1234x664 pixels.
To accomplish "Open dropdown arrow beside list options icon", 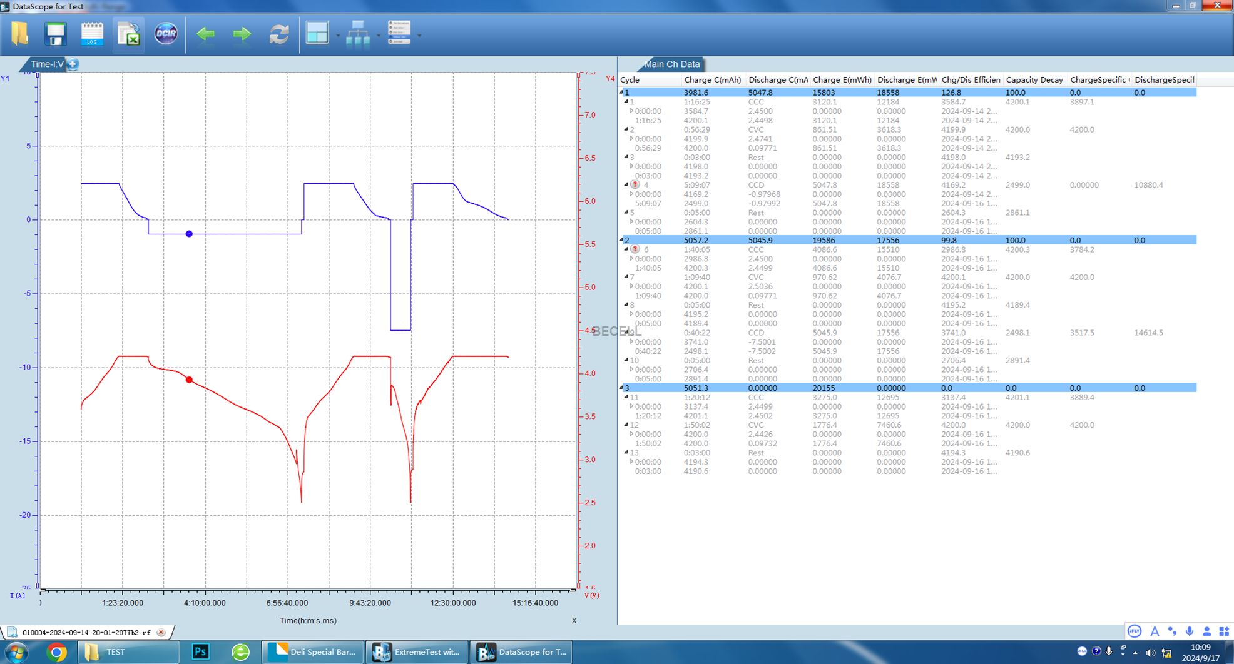I will click(419, 35).
